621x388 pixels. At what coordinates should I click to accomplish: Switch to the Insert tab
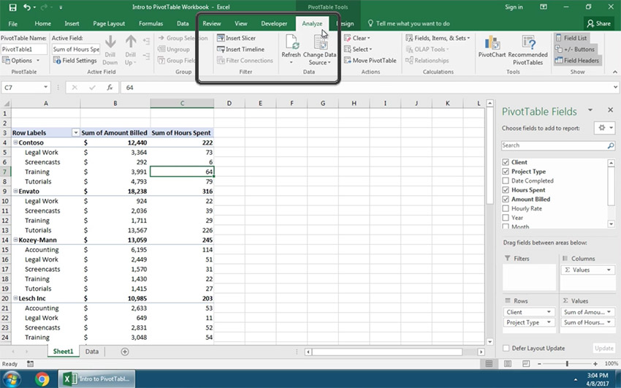pyautogui.click(x=72, y=24)
